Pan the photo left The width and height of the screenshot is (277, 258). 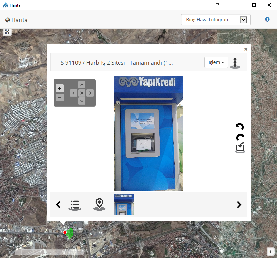(x=73, y=93)
